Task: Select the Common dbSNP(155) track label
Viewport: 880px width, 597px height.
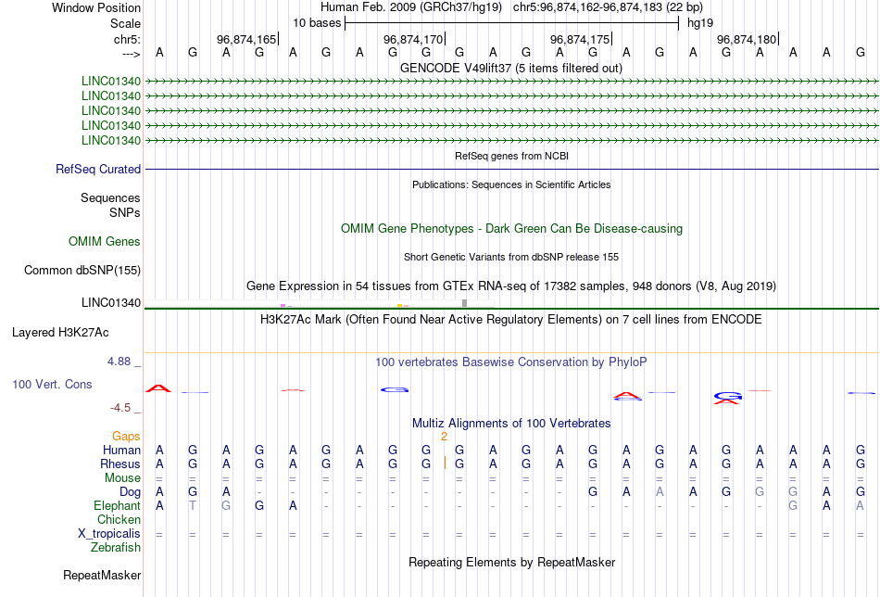Action: coord(82,270)
